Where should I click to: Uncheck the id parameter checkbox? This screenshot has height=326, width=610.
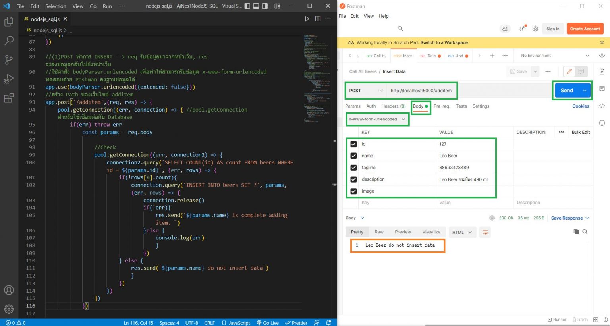[x=353, y=144]
